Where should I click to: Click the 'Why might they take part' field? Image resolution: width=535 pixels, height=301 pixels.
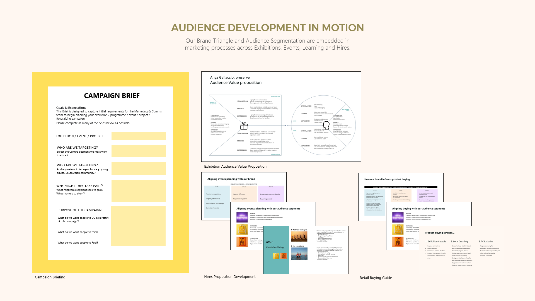(x=139, y=191)
